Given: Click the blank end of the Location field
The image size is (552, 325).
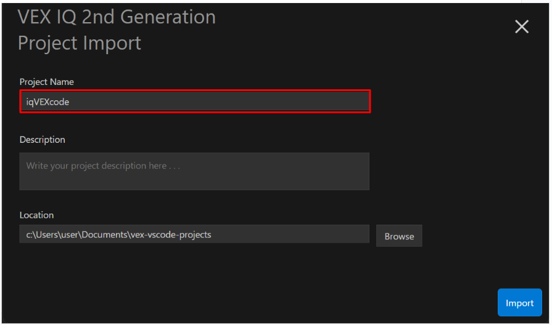Looking at the screenshot, I should (308, 235).
